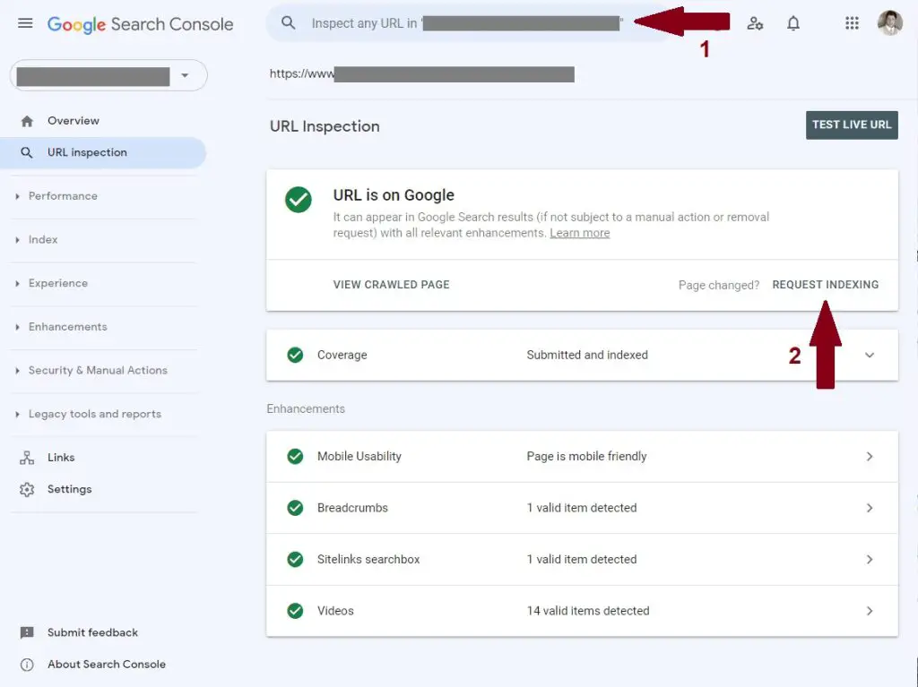Expand Legacy tools and reports section
The height and width of the screenshot is (687, 918).
17,415
